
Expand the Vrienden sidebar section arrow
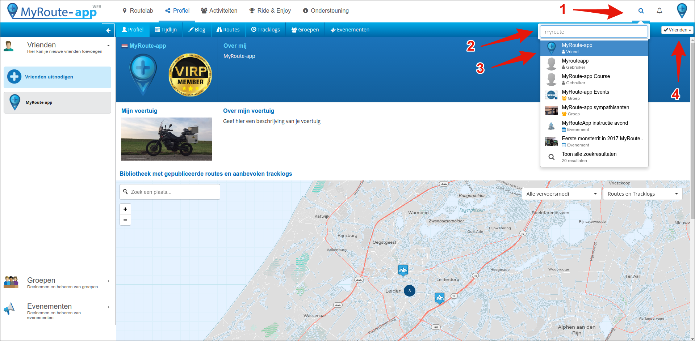click(x=108, y=46)
